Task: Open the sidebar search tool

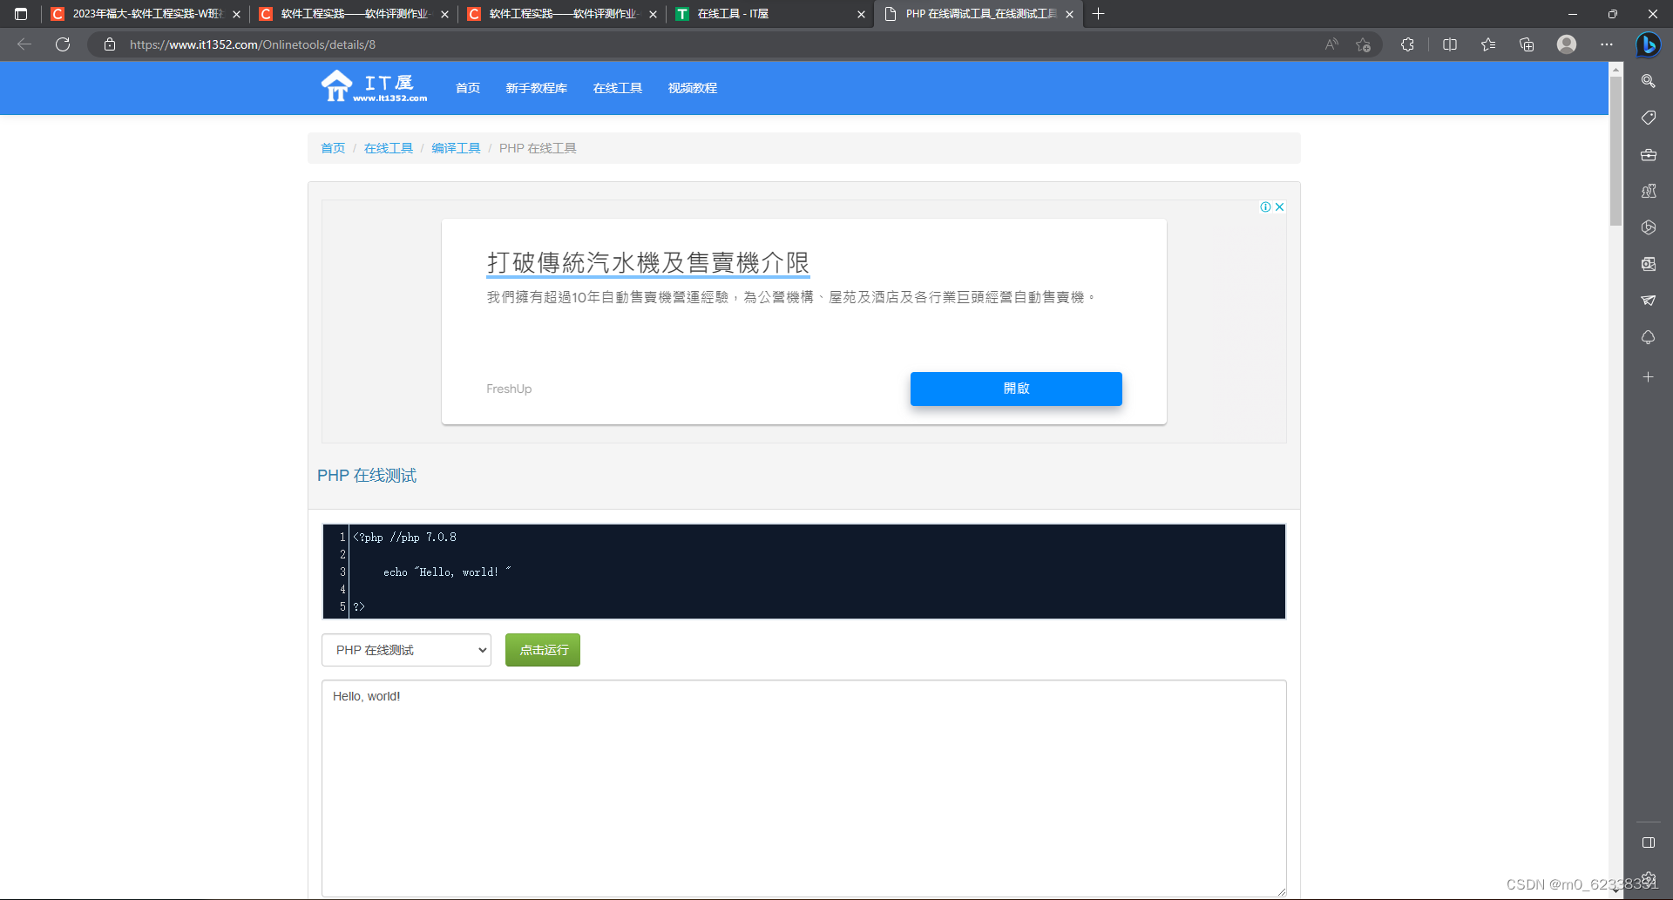Action: point(1648,81)
